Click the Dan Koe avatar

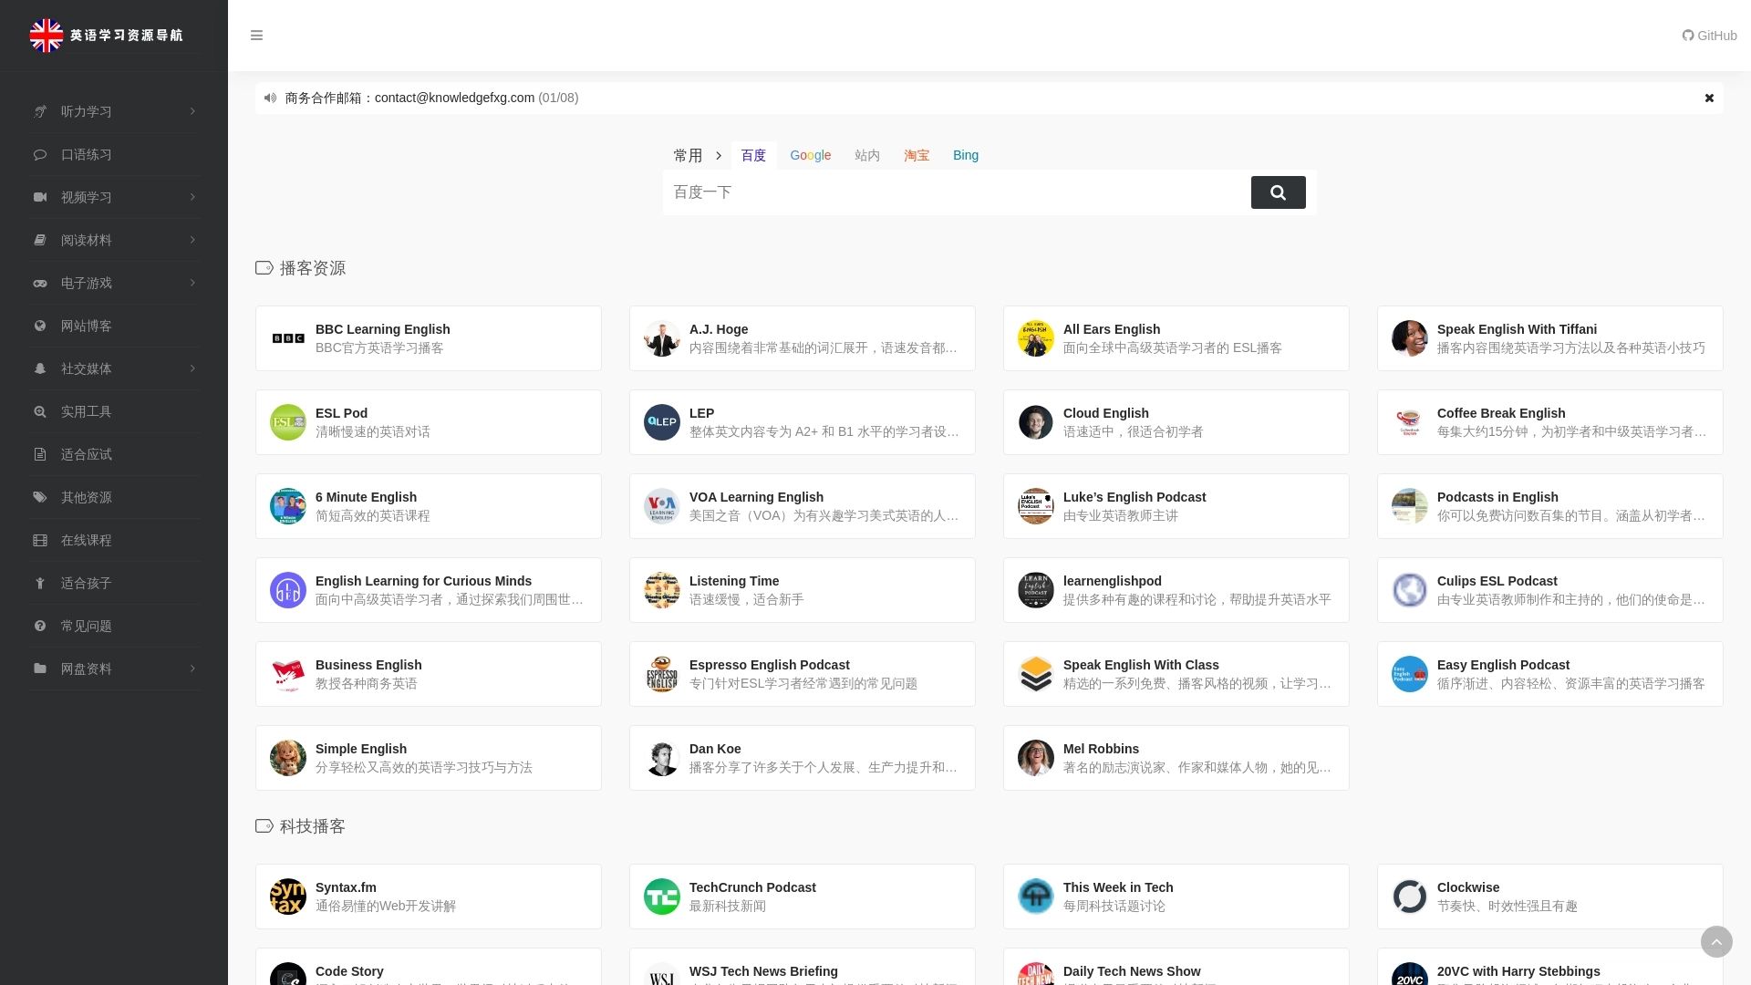pos(662,758)
